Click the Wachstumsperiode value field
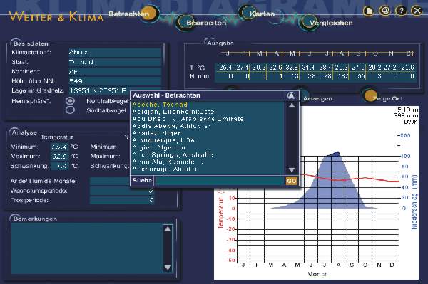The width and height of the screenshot is (428, 284). tap(122, 191)
